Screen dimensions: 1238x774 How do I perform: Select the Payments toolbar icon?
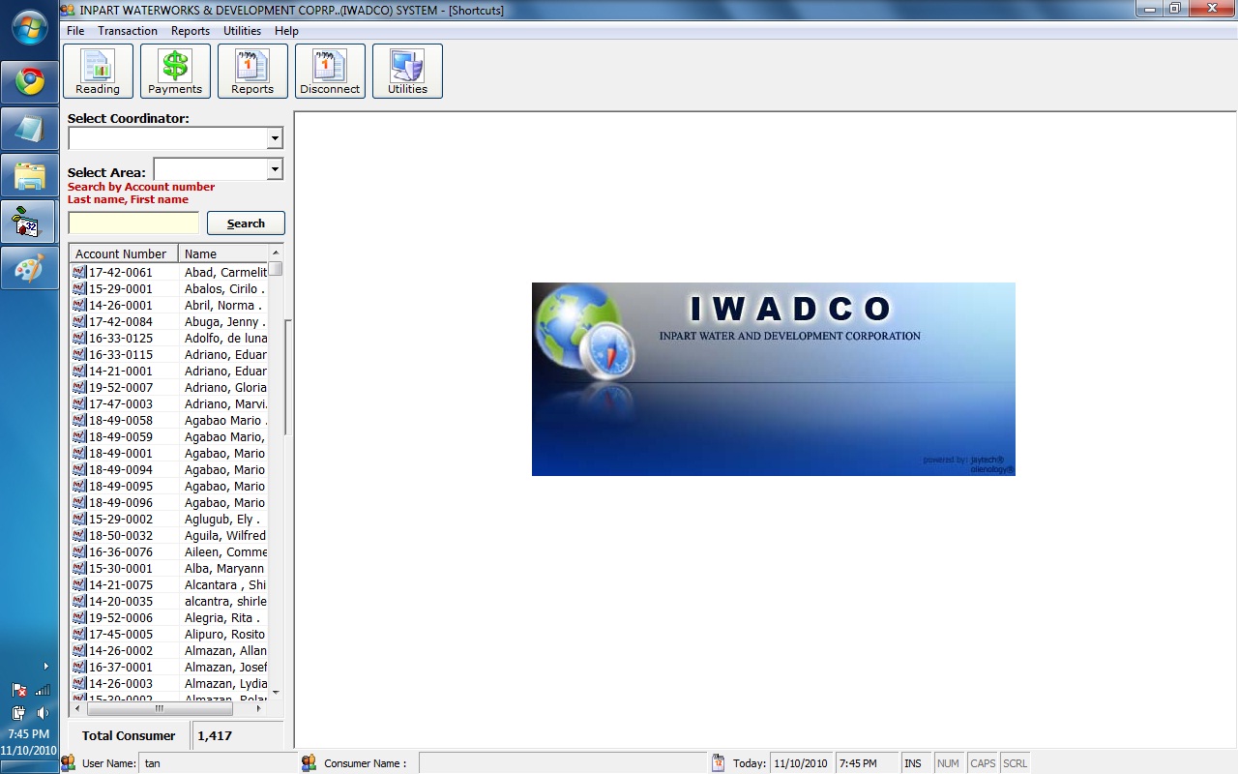pos(175,71)
